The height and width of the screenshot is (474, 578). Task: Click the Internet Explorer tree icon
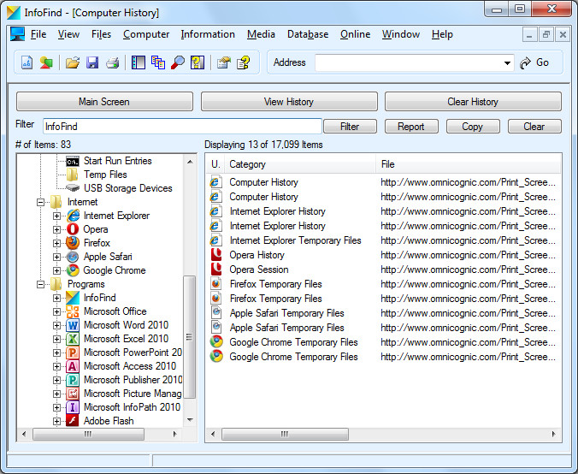click(73, 216)
